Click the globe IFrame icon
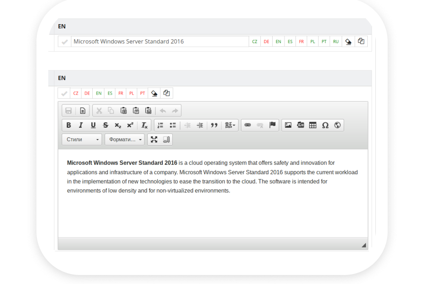Viewport: 426px width, 284px height. point(337,125)
